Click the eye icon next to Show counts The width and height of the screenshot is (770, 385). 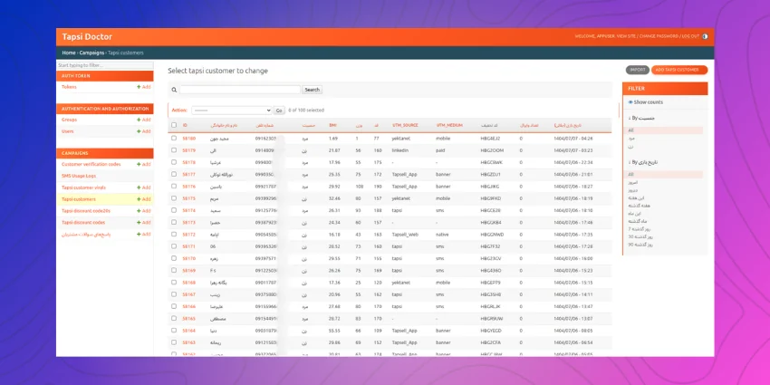point(630,102)
